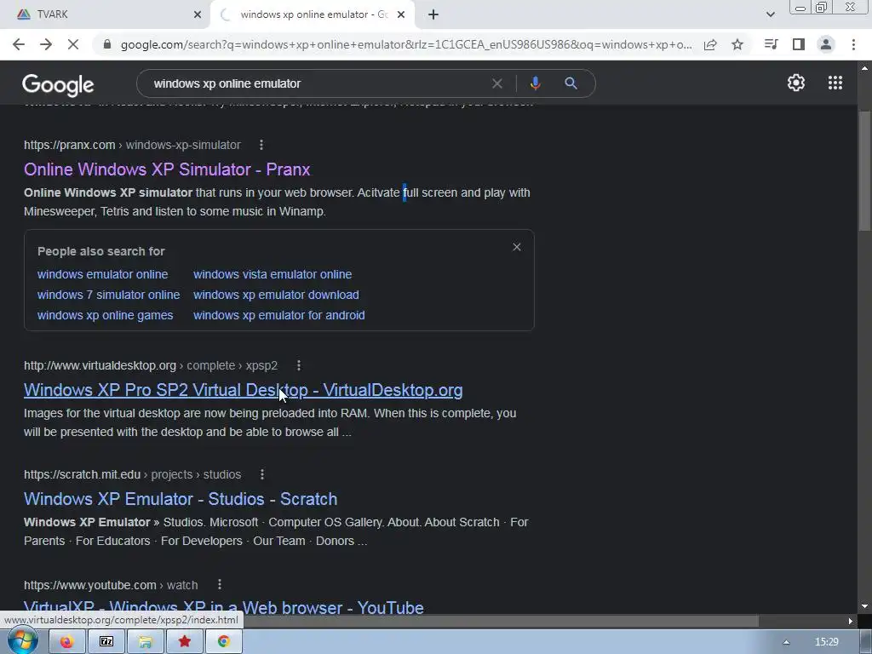This screenshot has width=872, height=654.
Task: Open a new browser tab
Action: [x=433, y=14]
